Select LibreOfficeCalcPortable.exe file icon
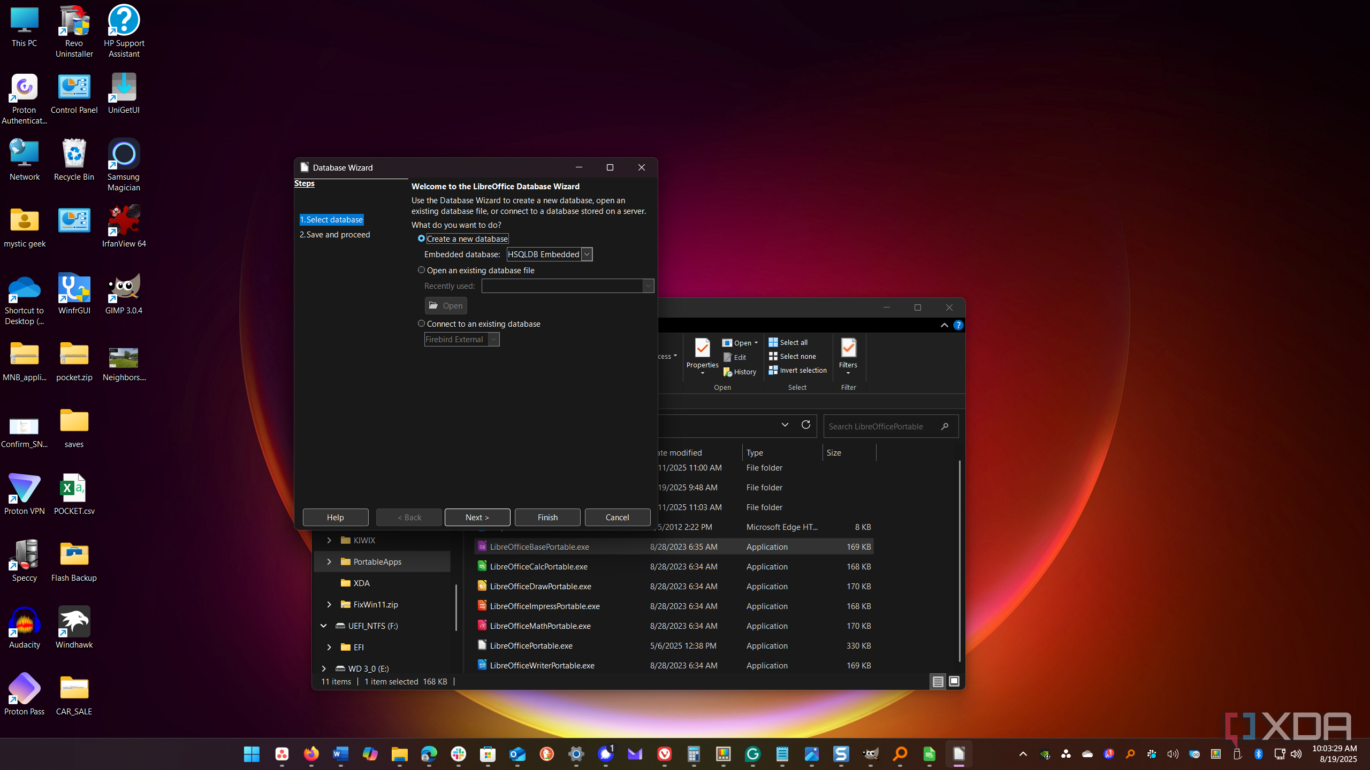Screen dimensions: 1370x770 (482, 566)
